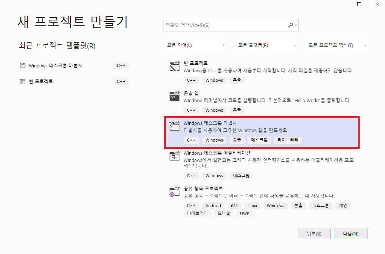Select recent template 빈 프로젝트

point(41,81)
